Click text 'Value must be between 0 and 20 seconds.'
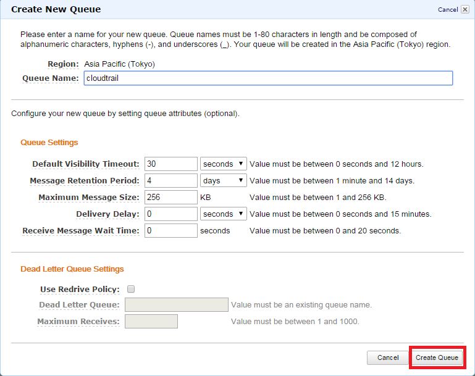The height and width of the screenshot is (376, 475). pyautogui.click(x=325, y=231)
